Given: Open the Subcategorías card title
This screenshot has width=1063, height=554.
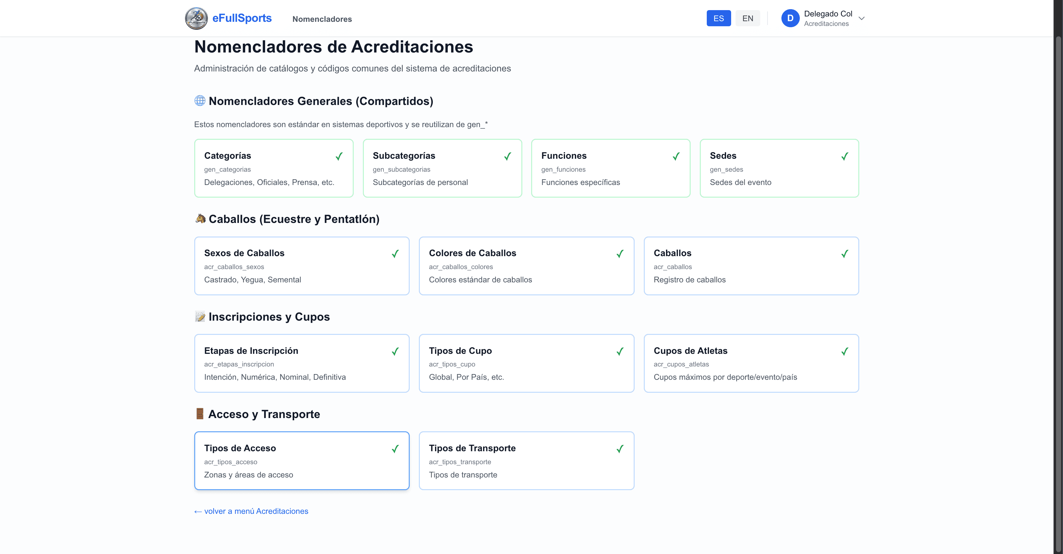Looking at the screenshot, I should pyautogui.click(x=404, y=156).
